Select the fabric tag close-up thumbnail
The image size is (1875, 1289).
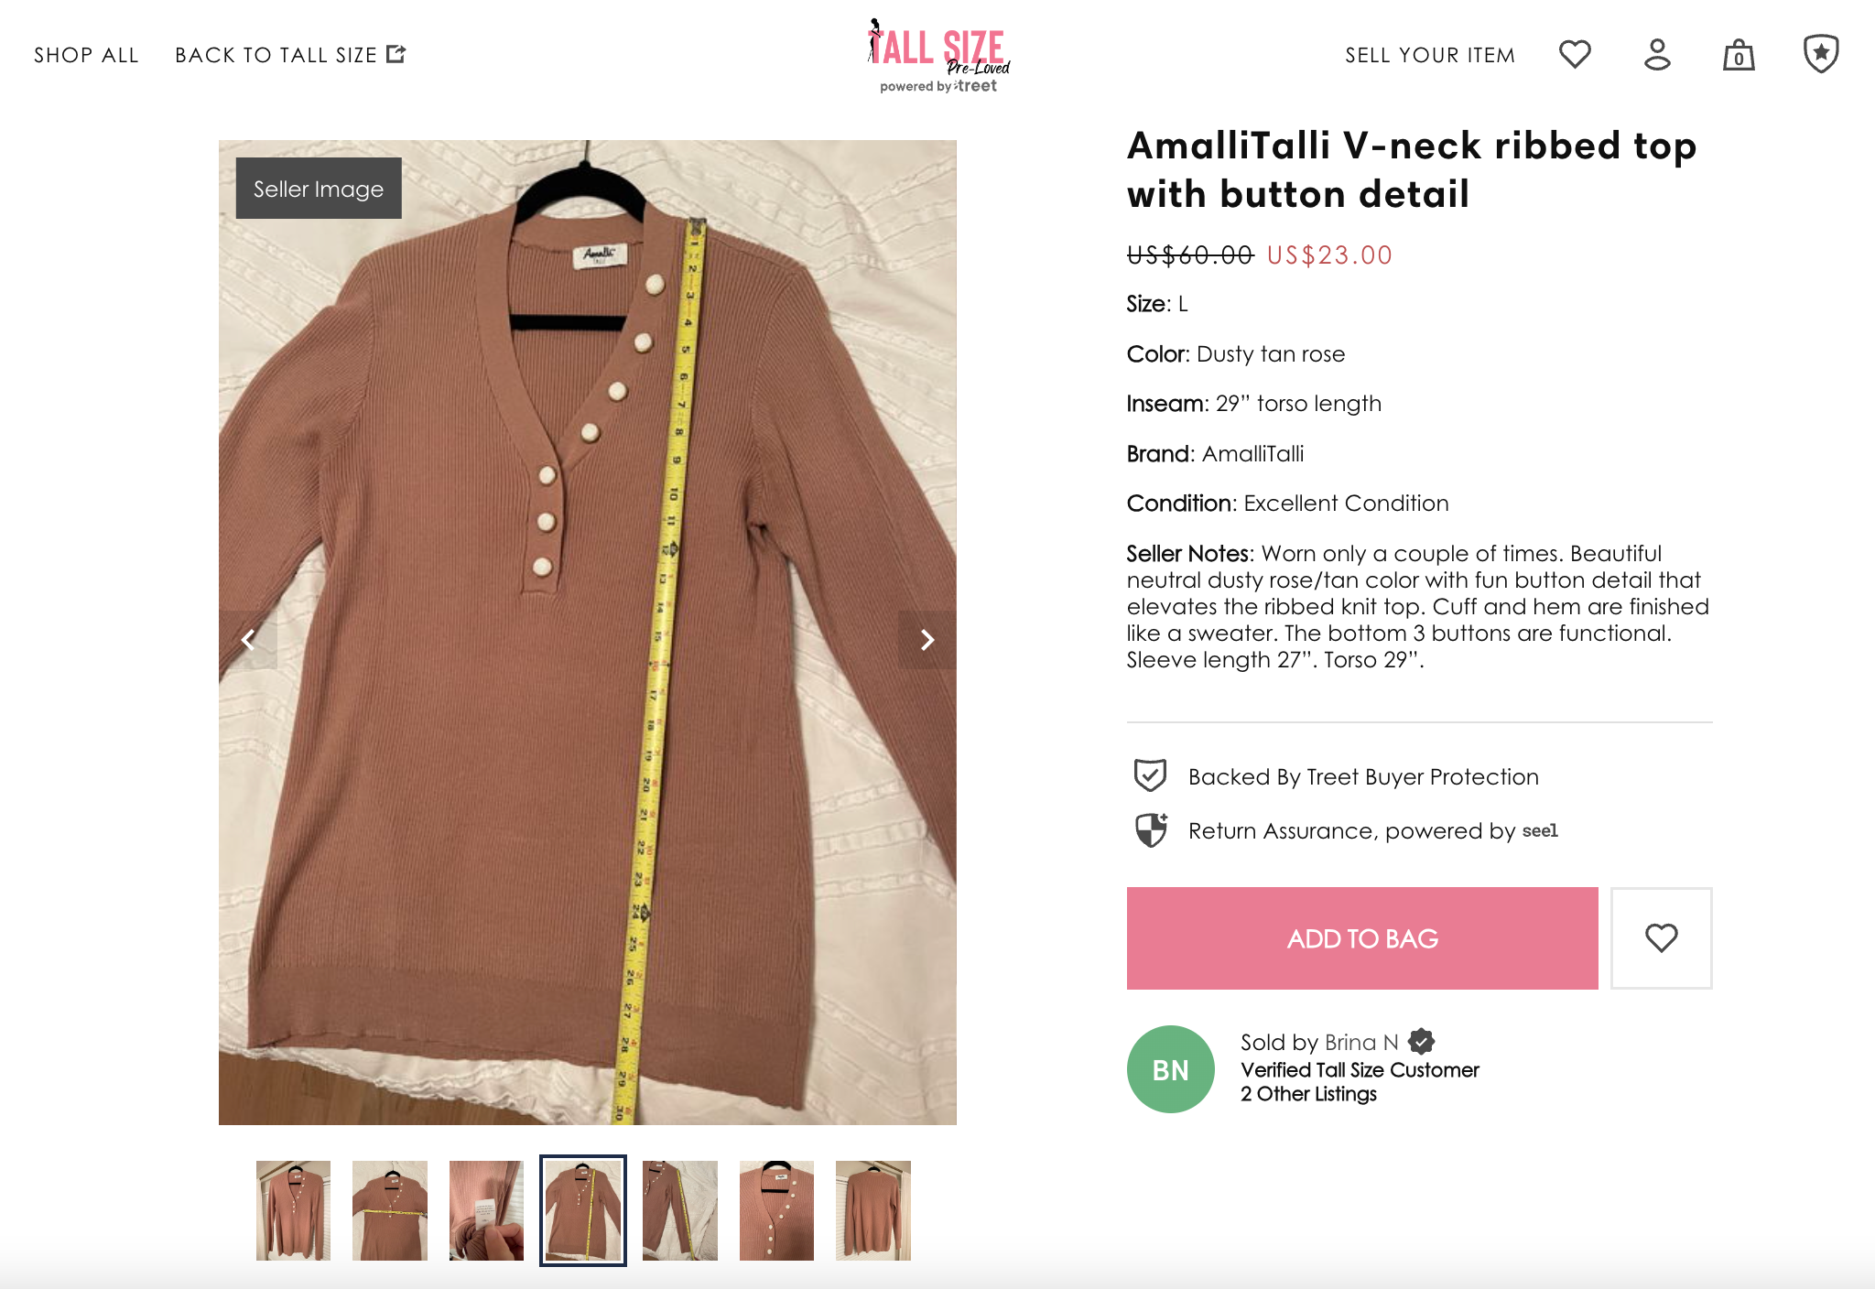click(x=486, y=1210)
